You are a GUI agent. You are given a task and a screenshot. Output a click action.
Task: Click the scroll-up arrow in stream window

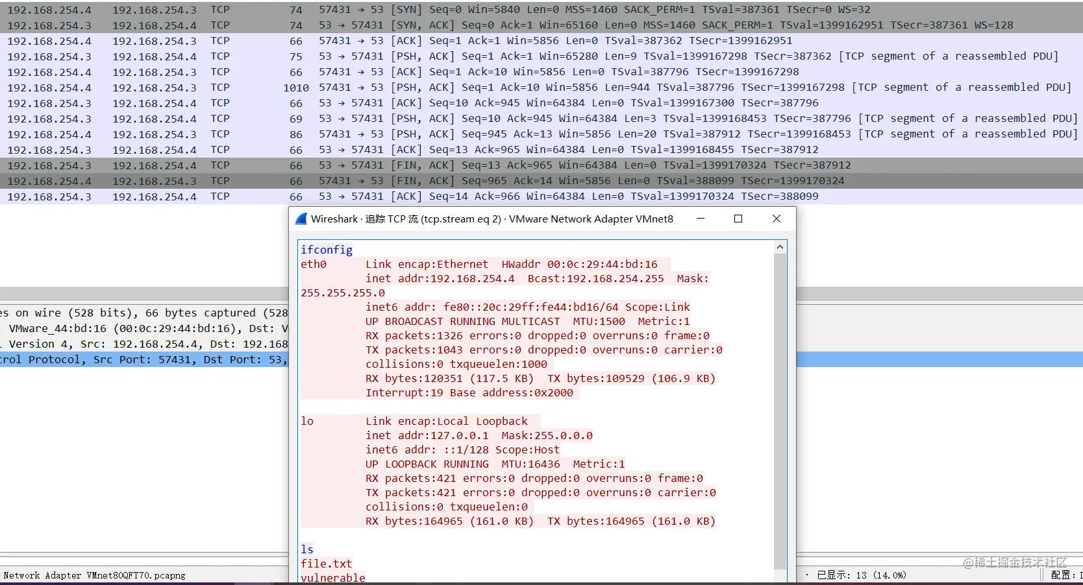(780, 247)
